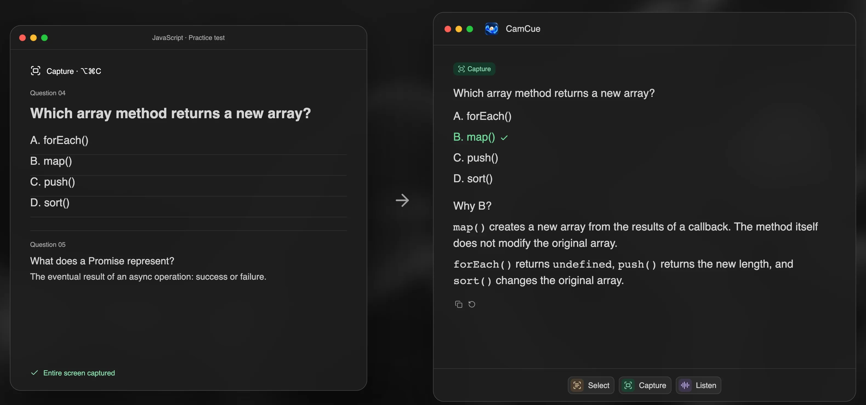
Task: Click 'JavaScript · Practice test' window title
Action: 188,37
